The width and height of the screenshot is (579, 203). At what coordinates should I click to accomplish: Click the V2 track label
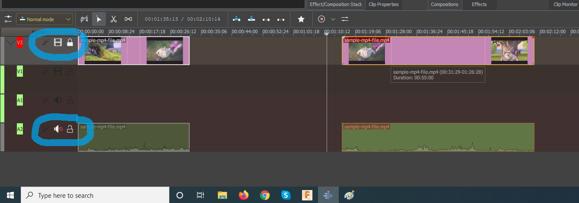[20, 43]
